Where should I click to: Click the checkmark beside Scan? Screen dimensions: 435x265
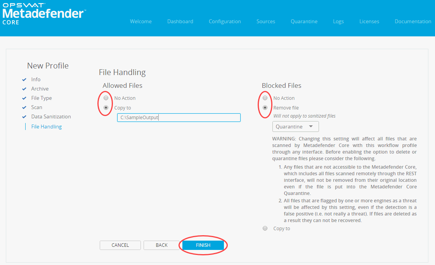tap(24, 108)
